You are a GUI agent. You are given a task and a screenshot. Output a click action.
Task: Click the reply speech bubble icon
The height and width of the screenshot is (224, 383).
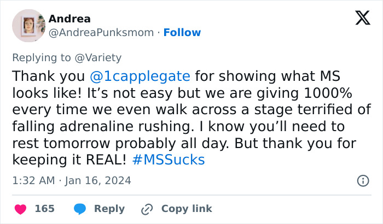[80, 209]
